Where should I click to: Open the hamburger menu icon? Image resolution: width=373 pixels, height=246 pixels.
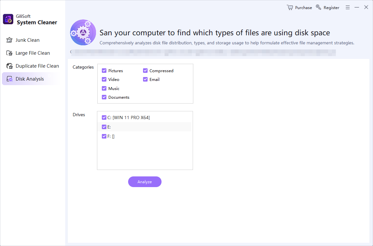click(x=348, y=7)
